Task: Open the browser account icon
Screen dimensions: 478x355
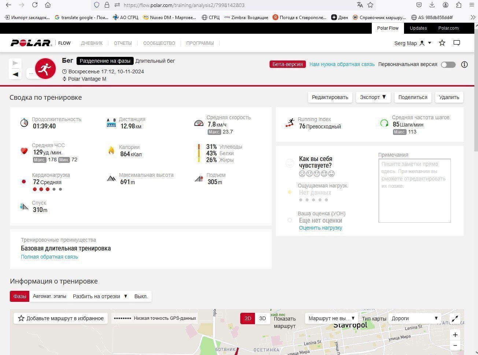Action: (445, 5)
